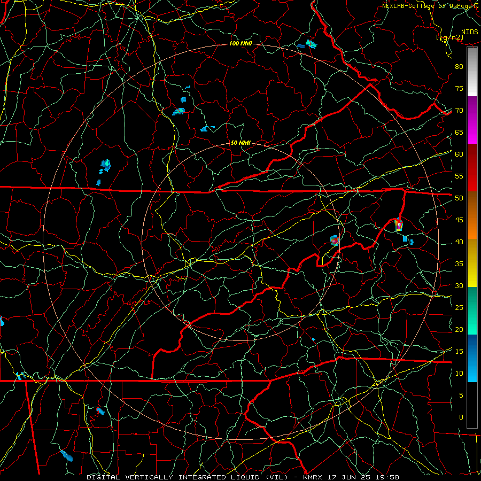Click the 10 value on the scale
The height and width of the screenshot is (481, 481).
(x=459, y=374)
